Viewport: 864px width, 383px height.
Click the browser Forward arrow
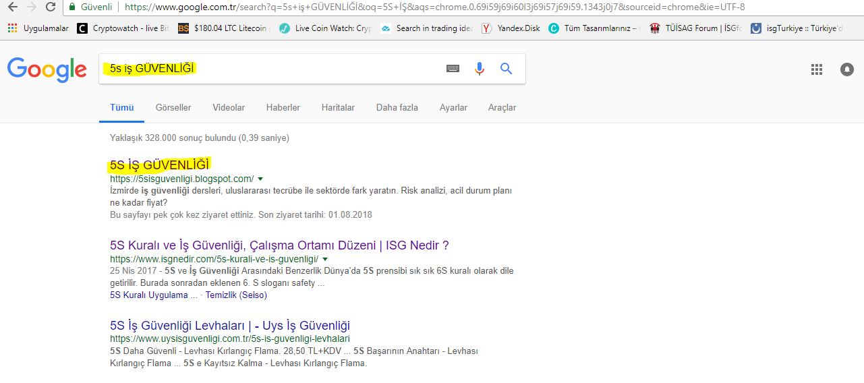pyautogui.click(x=31, y=7)
